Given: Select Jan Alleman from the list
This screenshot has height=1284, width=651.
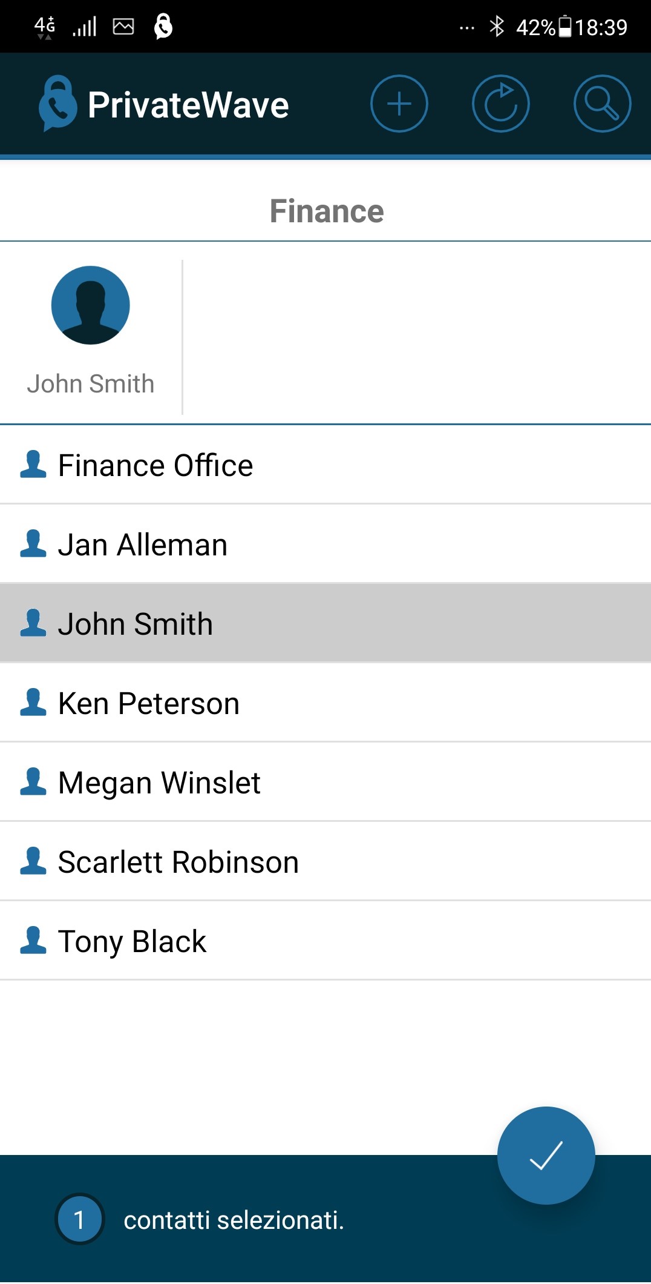Looking at the screenshot, I should [325, 544].
